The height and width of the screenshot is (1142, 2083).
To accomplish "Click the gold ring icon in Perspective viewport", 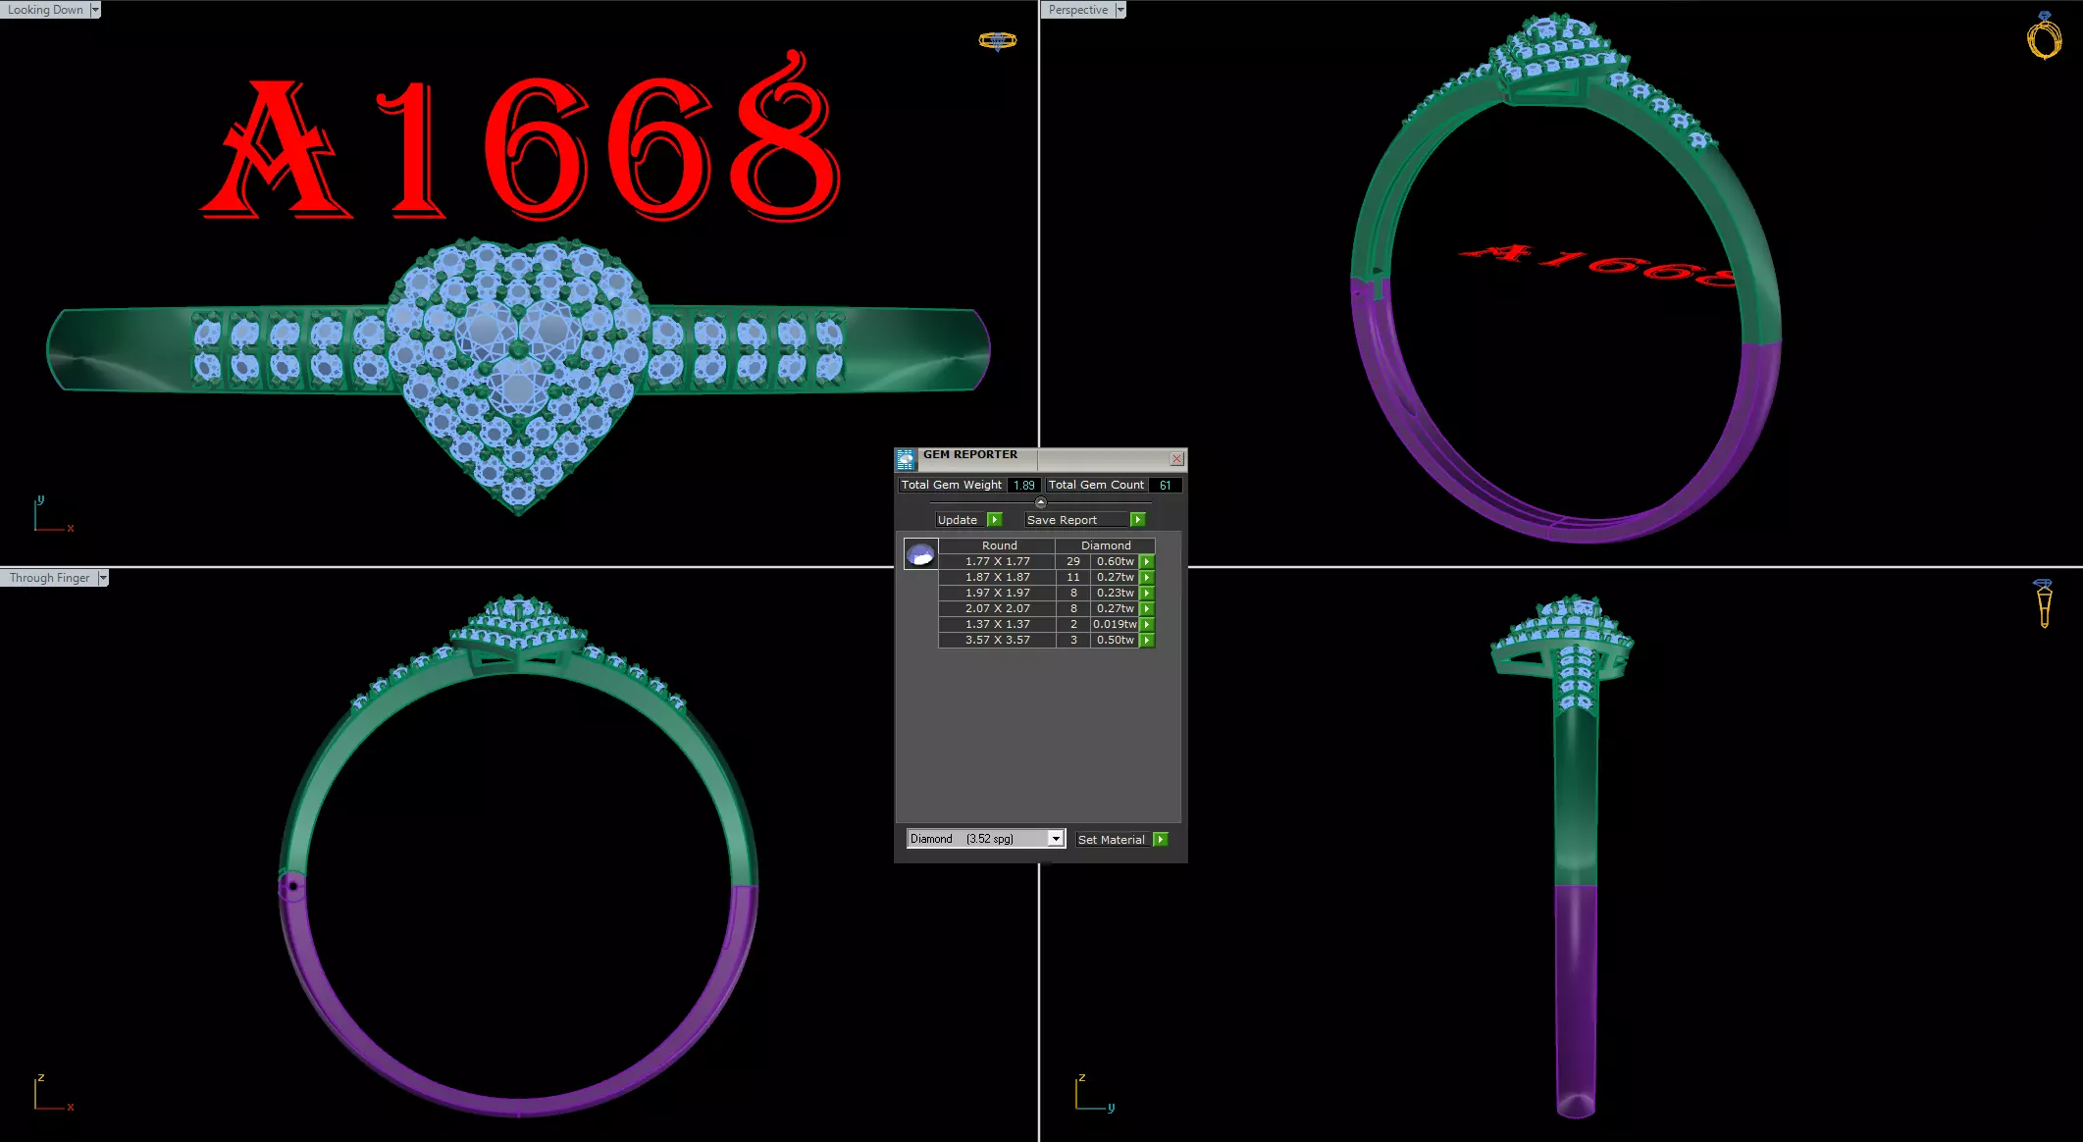I will [2045, 36].
